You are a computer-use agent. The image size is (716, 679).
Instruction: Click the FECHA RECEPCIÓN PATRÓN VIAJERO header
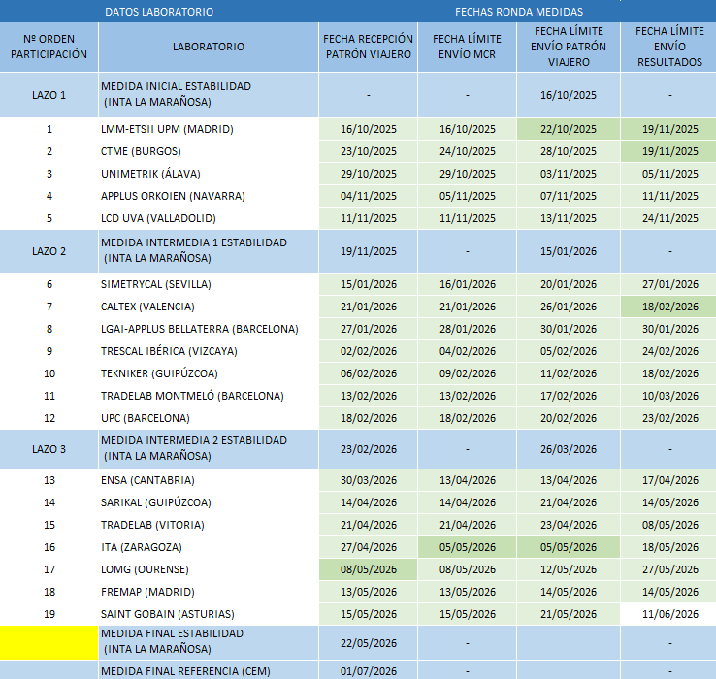[368, 47]
